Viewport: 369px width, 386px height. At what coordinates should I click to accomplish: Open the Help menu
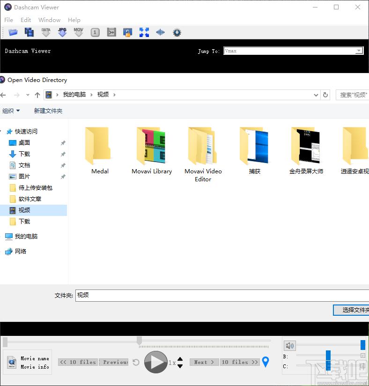click(74, 20)
